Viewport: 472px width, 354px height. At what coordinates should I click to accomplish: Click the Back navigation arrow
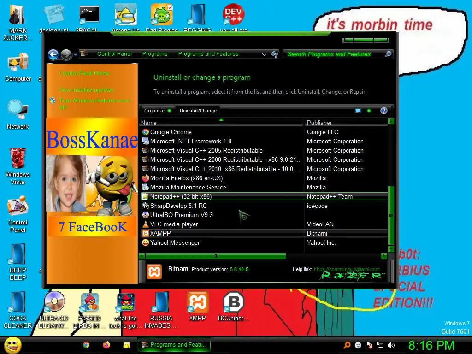click(x=53, y=54)
